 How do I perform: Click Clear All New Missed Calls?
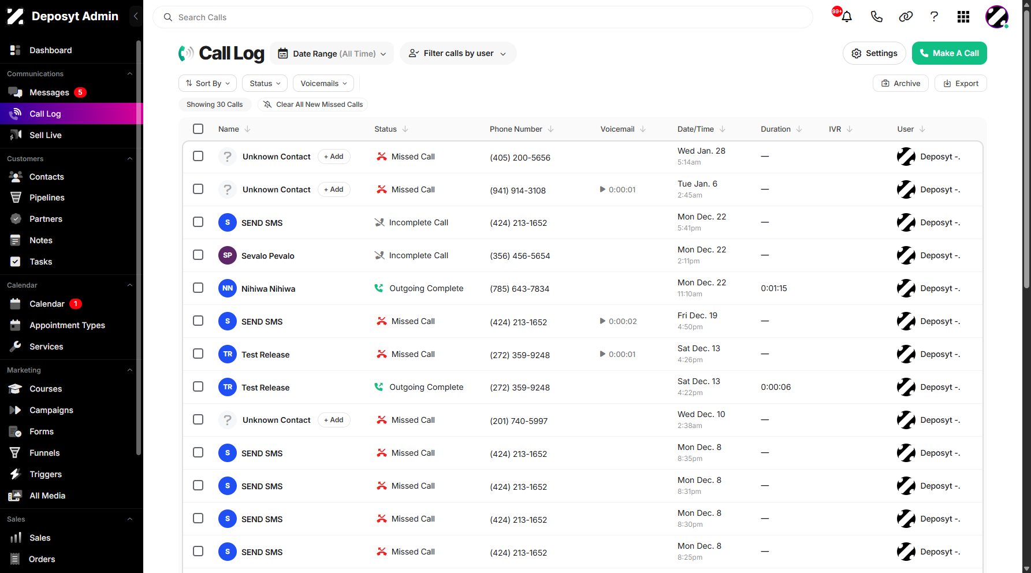(313, 105)
